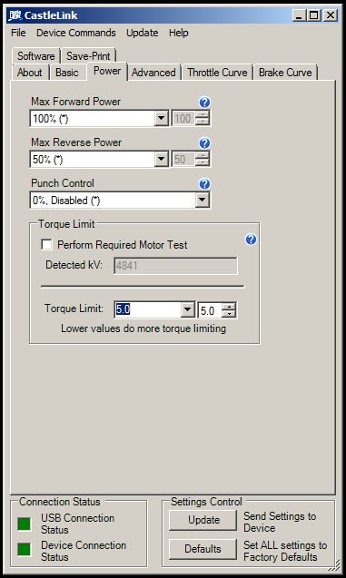The height and width of the screenshot is (578, 346).
Task: Click the Device Connection Status green indicator
Action: click(25, 550)
